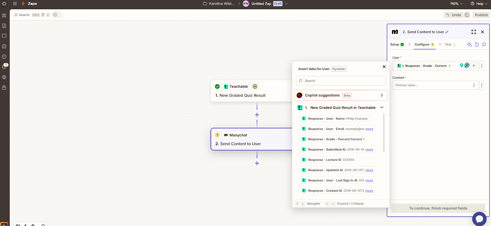The height and width of the screenshot is (226, 491).
Task: Open the assets icon in left sidebar
Action: 4,15
